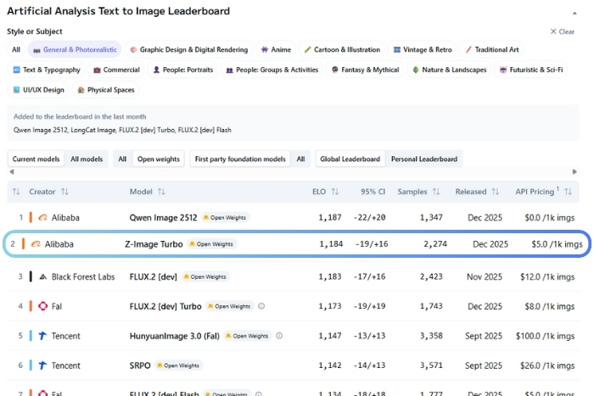Click the right scroll arrow above table
The image size is (594, 396).
click(x=574, y=172)
